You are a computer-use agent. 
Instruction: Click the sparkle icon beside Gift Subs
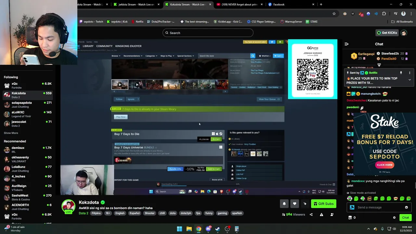[305, 204]
